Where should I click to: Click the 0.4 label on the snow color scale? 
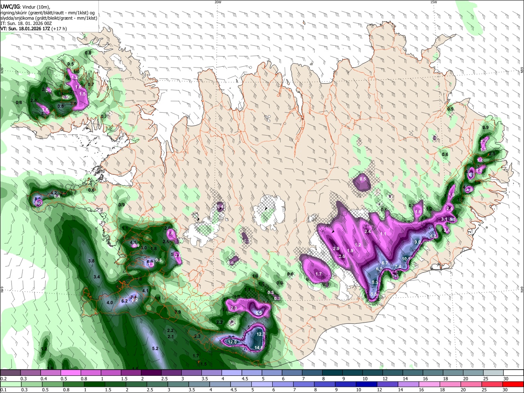pyautogui.click(x=44, y=379)
